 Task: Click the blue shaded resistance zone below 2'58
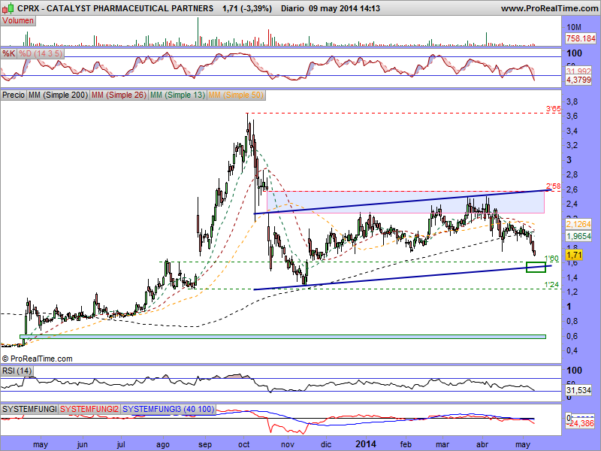(x=406, y=202)
